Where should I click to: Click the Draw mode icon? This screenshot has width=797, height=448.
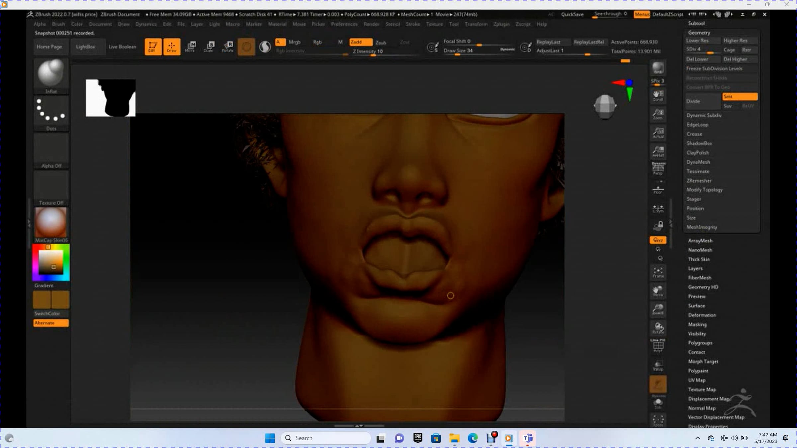(172, 46)
